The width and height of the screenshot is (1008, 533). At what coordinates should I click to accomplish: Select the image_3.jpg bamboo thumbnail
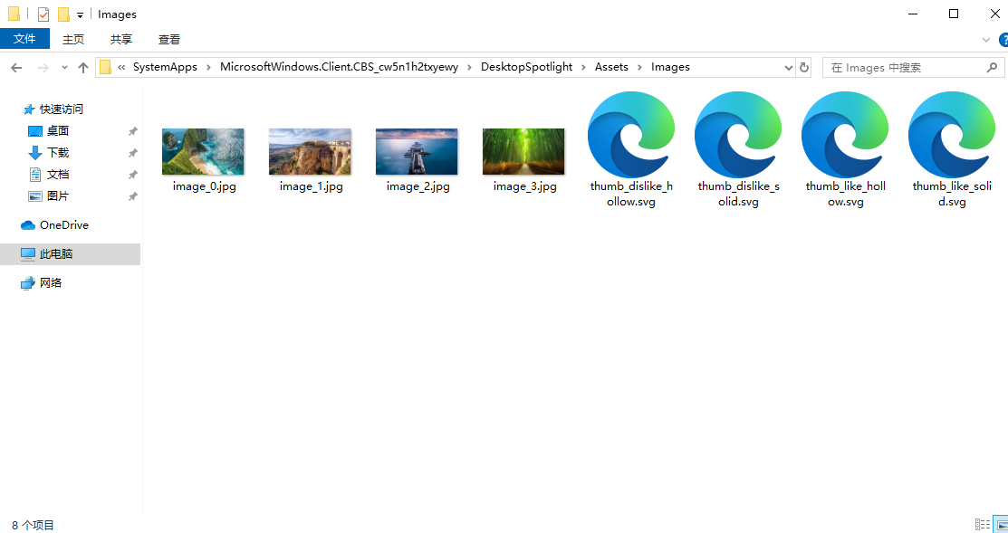[x=523, y=151]
